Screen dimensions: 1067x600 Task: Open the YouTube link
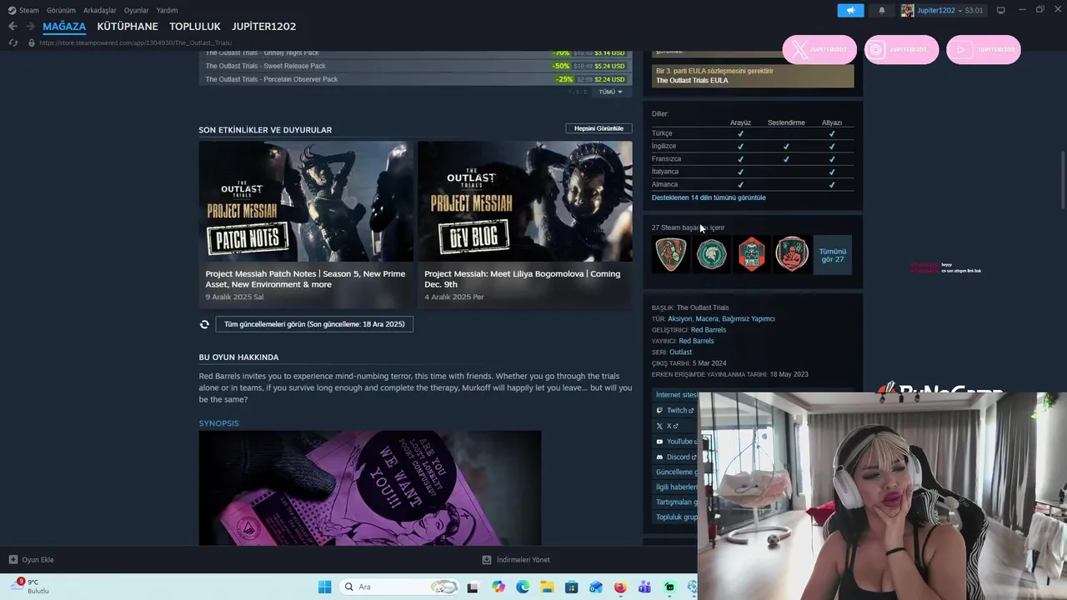point(674,442)
